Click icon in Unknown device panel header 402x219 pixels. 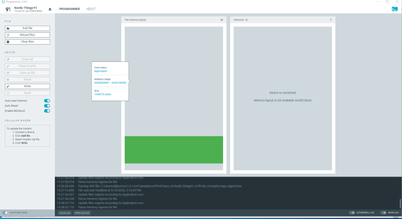[331, 20]
